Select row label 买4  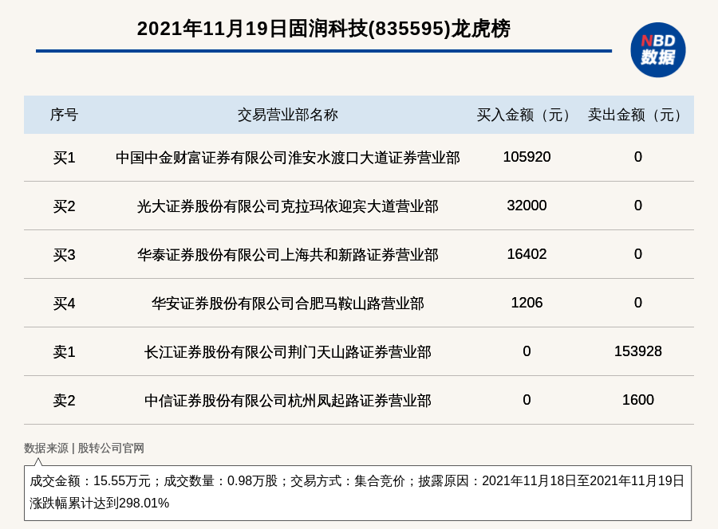tap(64, 303)
